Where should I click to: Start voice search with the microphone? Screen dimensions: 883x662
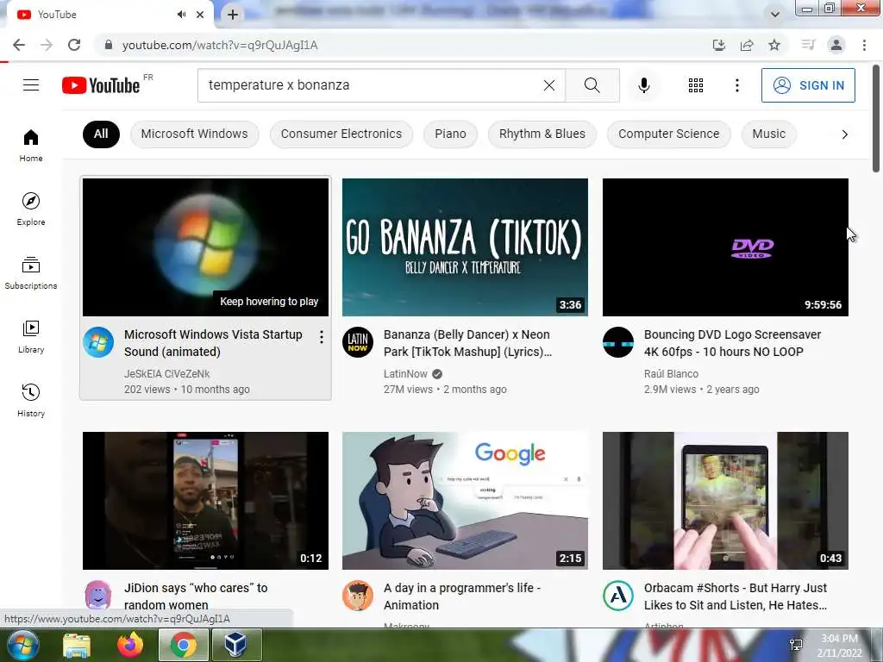coord(644,85)
